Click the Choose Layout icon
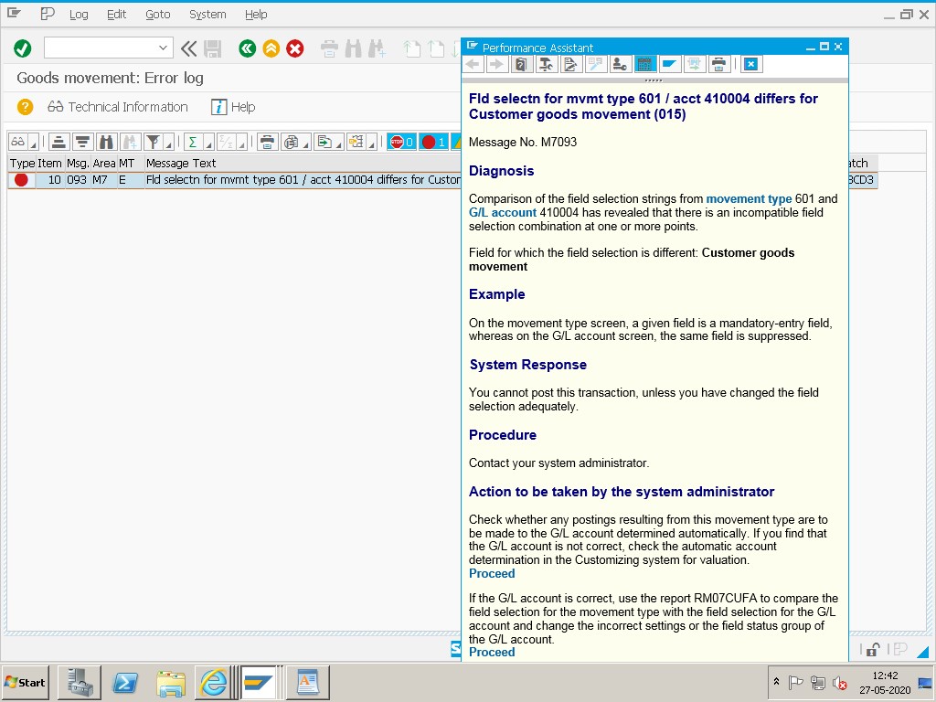Image resolution: width=936 pixels, height=702 pixels. (356, 142)
